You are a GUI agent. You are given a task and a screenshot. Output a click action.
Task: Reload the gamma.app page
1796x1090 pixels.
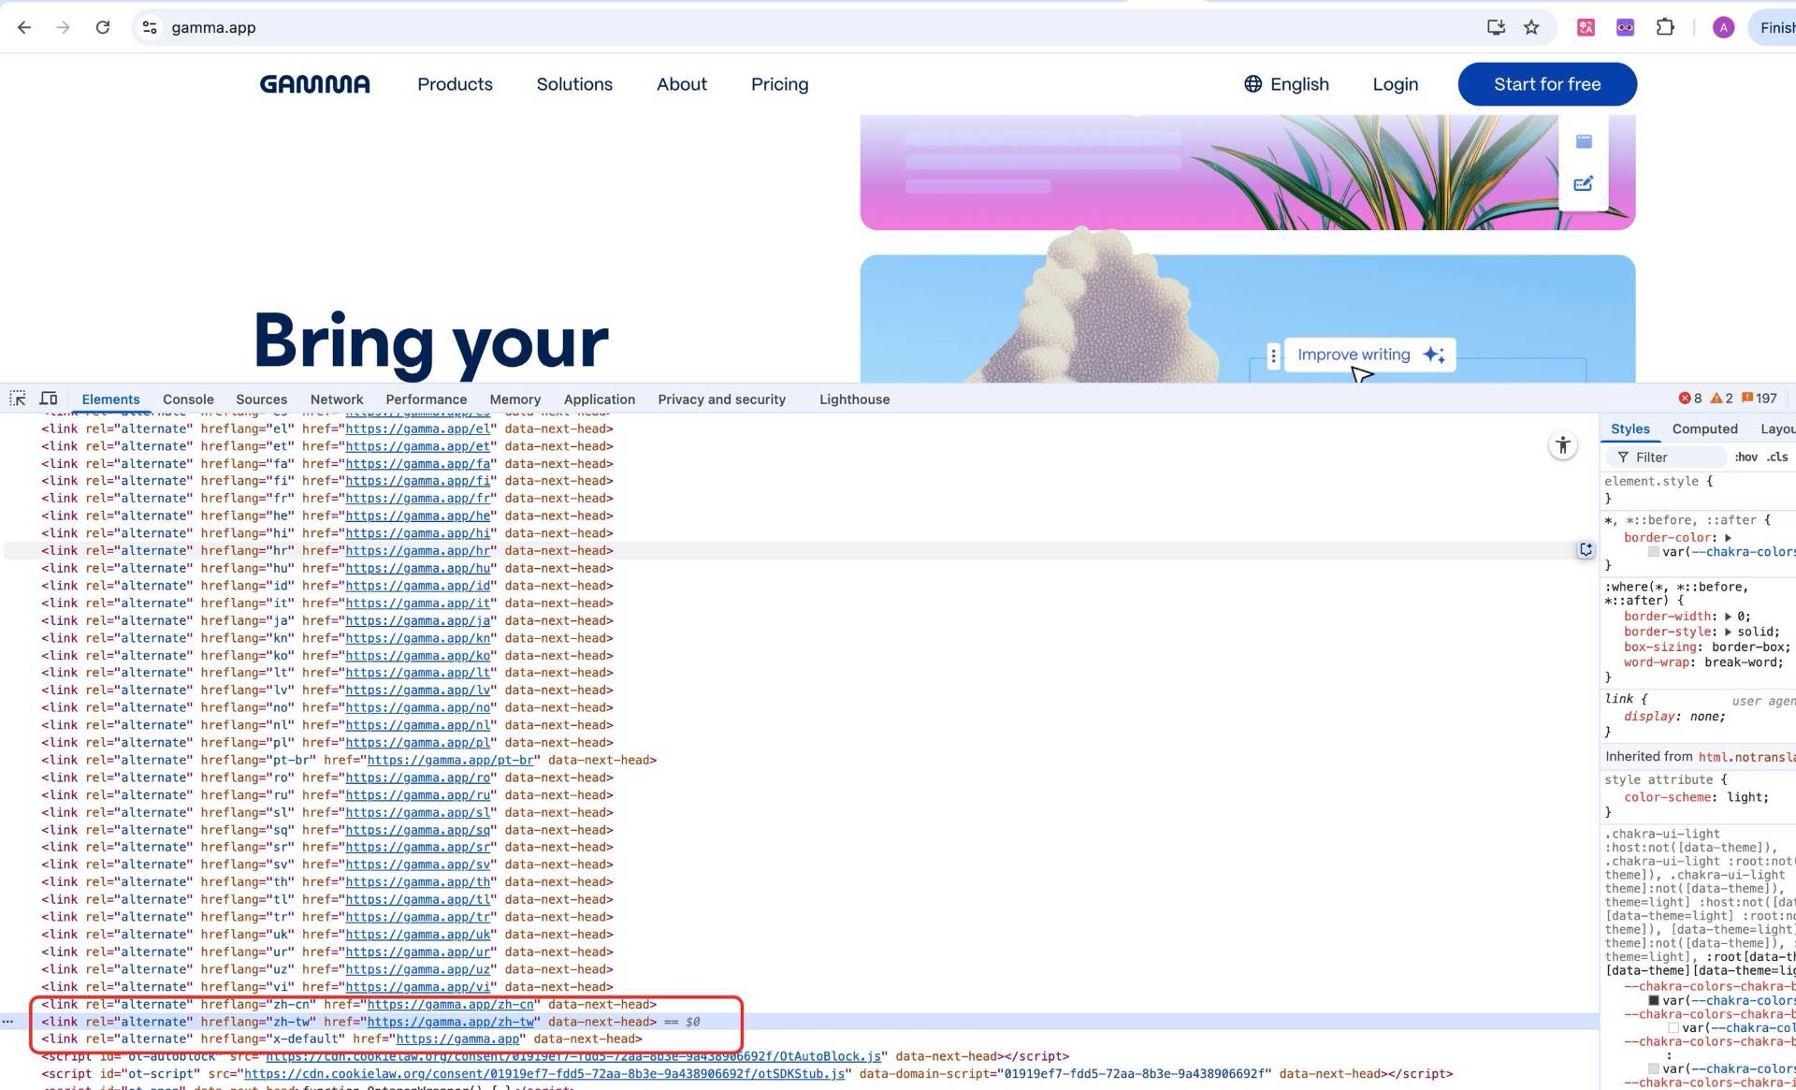click(x=103, y=27)
